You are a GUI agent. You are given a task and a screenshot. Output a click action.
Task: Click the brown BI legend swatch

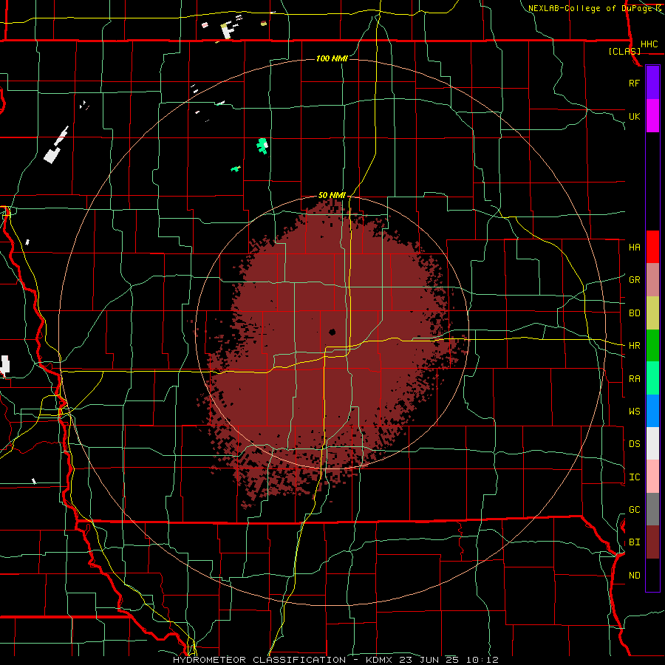[x=652, y=542]
